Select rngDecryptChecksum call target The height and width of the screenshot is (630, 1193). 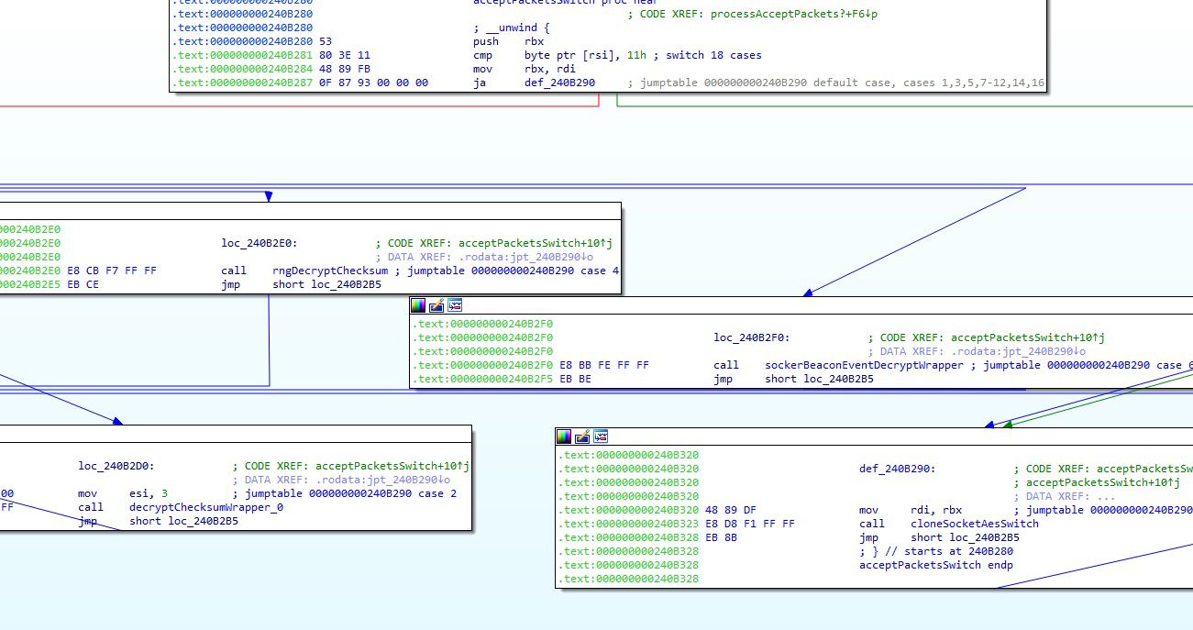click(330, 271)
